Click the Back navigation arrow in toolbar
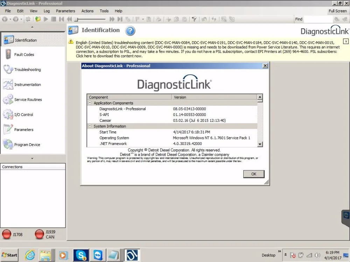 [5, 19]
